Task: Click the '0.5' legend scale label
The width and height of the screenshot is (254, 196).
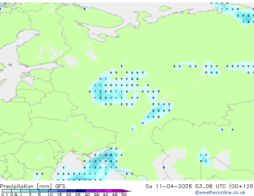Action: click(x=14, y=194)
